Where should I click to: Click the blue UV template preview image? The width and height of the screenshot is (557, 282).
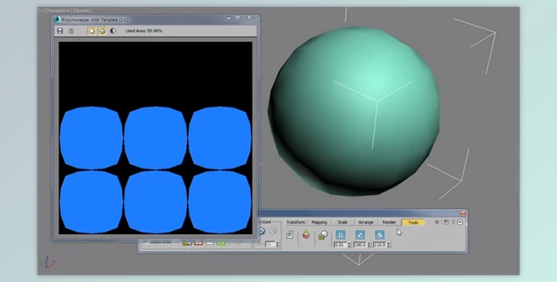(x=156, y=138)
